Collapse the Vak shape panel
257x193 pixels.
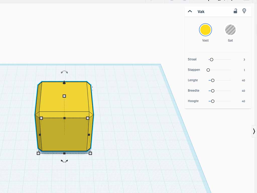click(x=190, y=11)
